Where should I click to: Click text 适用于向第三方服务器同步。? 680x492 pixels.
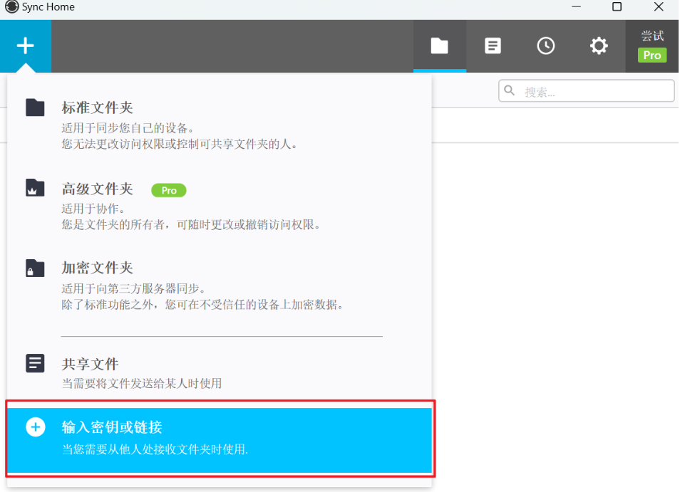[134, 289]
